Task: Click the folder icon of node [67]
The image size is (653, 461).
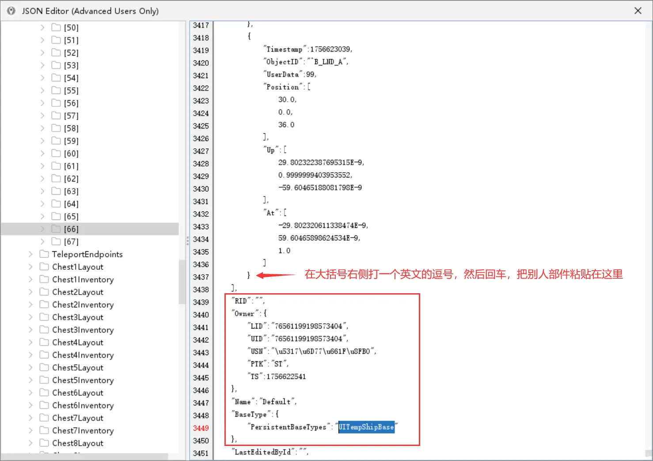Action: [x=56, y=242]
